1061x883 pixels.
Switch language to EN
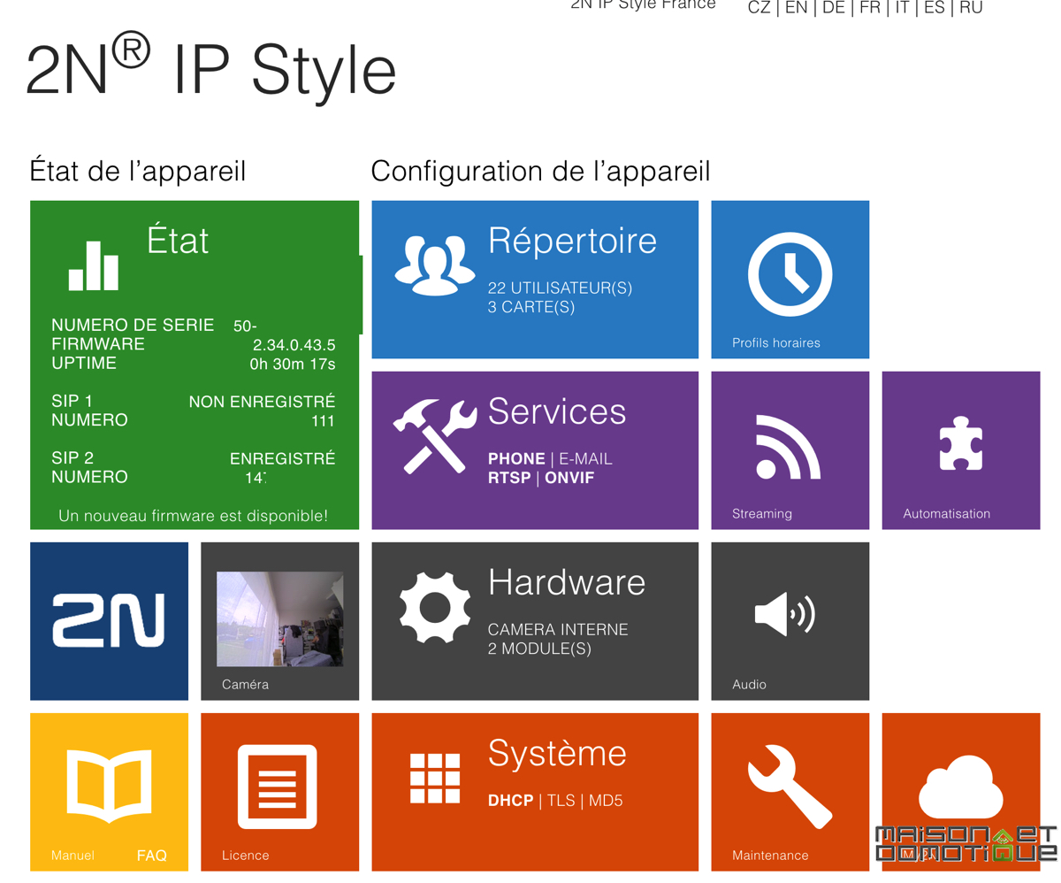[x=796, y=8]
